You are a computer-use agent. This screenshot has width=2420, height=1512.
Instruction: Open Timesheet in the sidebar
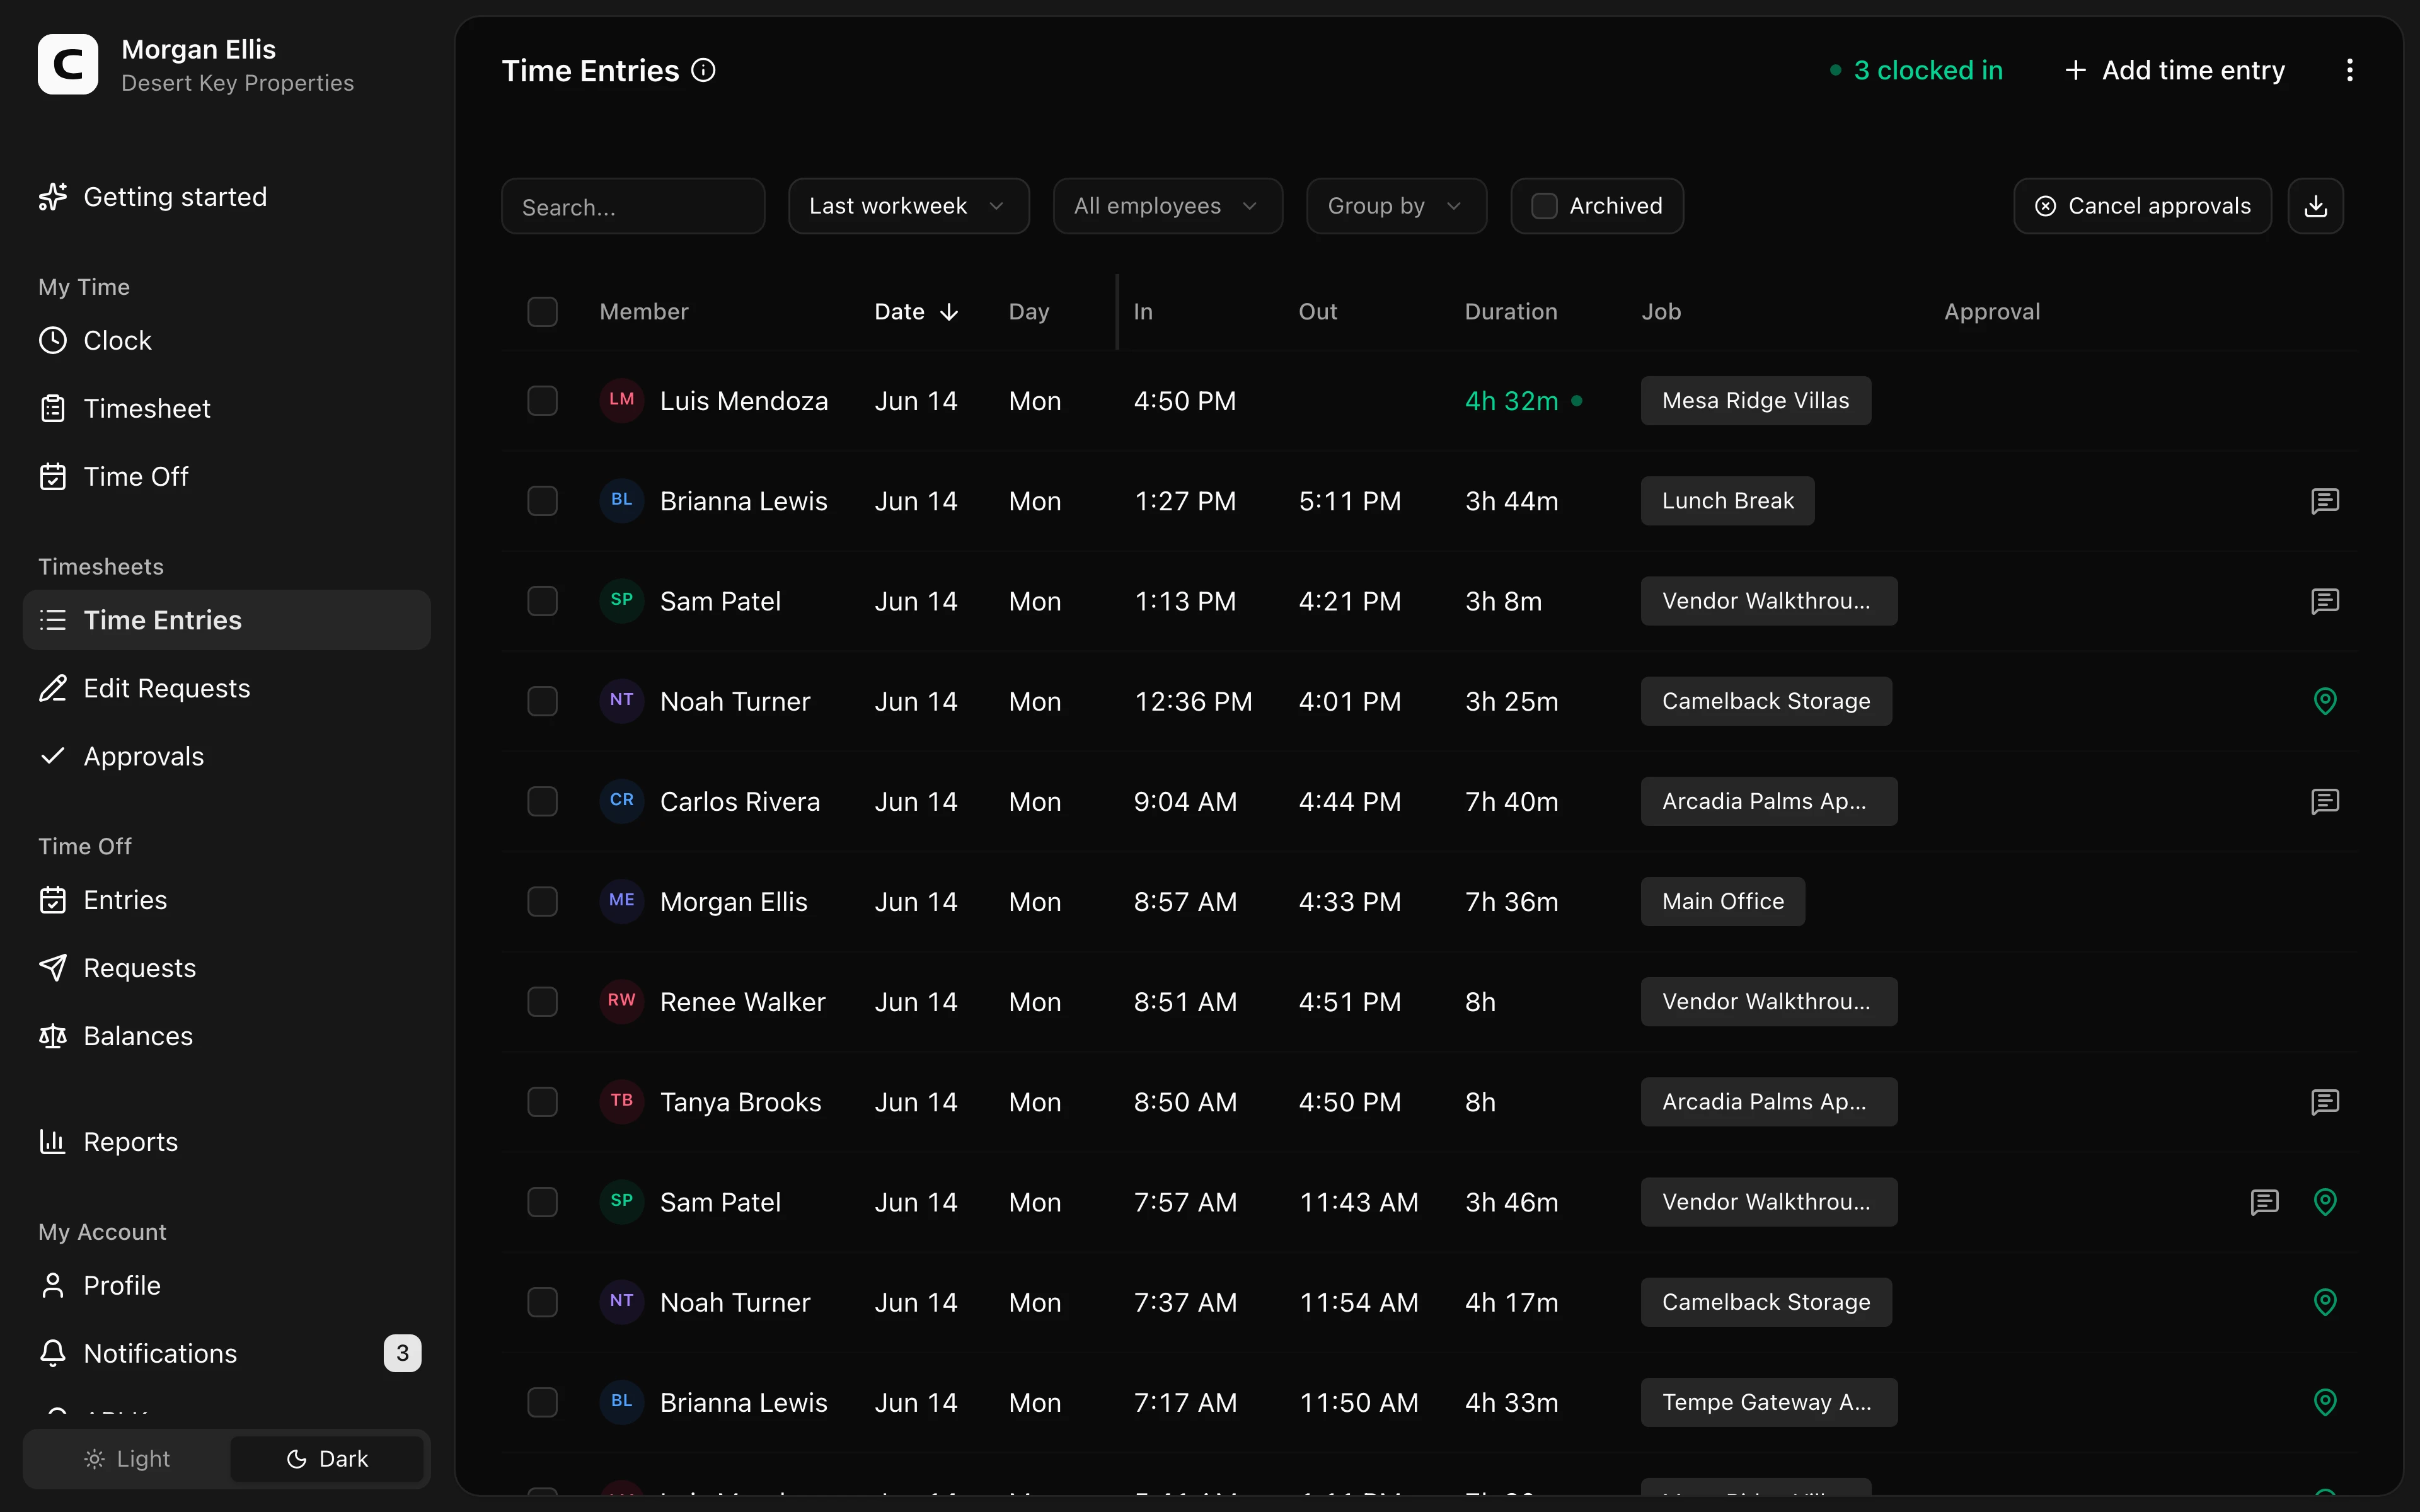pos(226,408)
